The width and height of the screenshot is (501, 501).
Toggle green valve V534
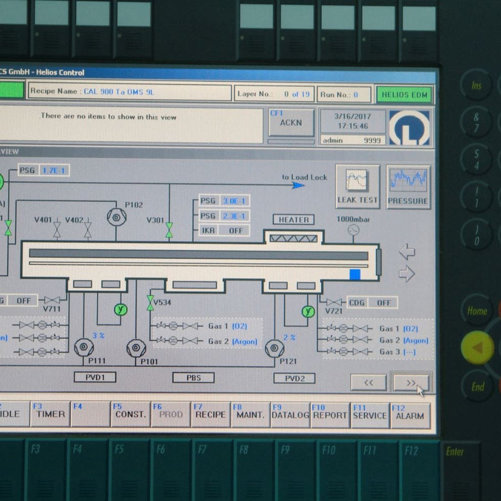click(x=150, y=303)
